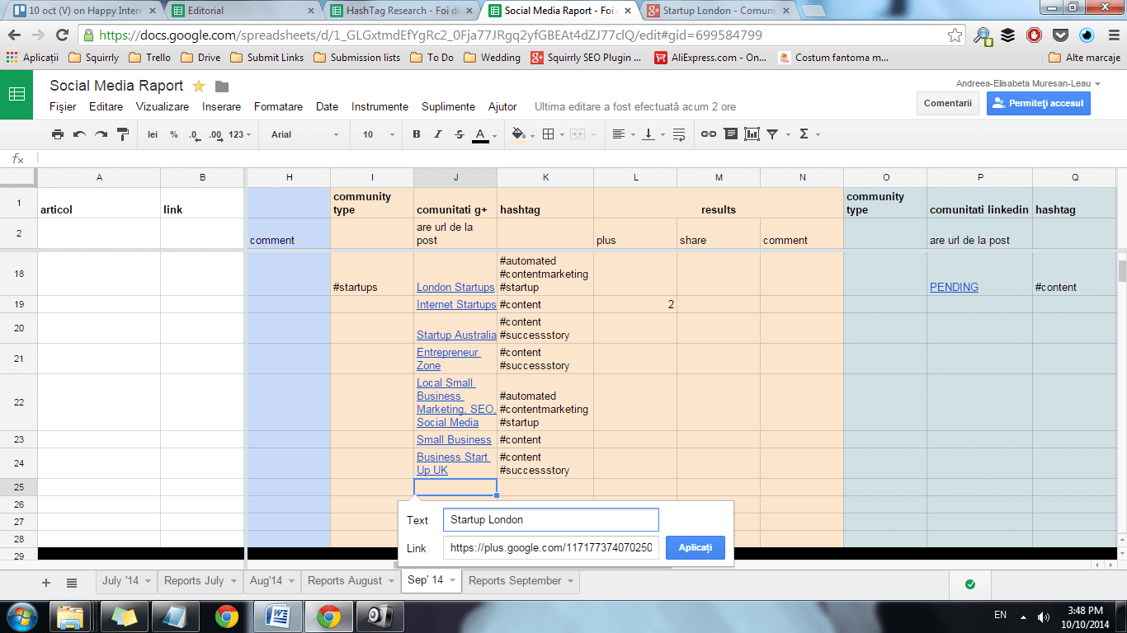1127x633 pixels.
Task: Open the Editare menu
Action: point(106,107)
